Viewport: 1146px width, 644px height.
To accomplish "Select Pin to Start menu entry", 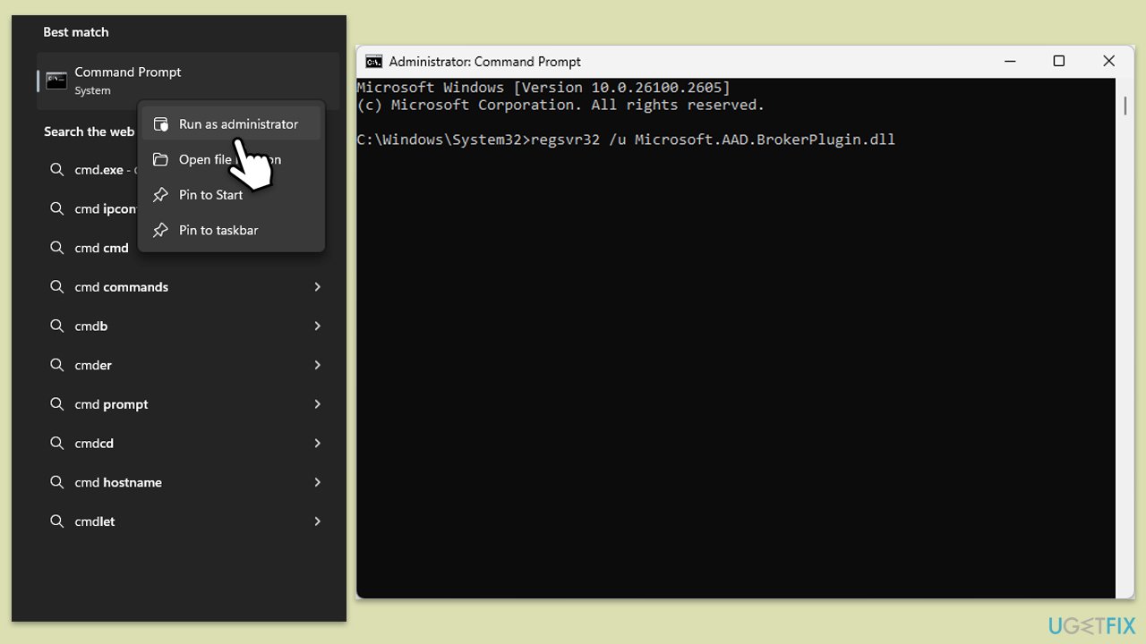I will point(231,195).
